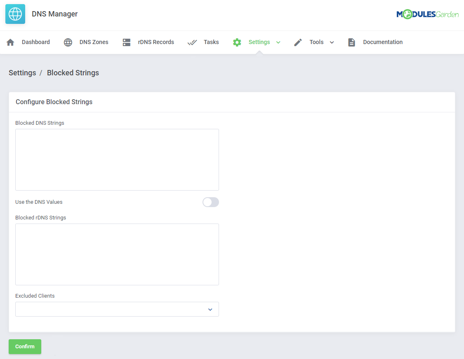The height and width of the screenshot is (359, 464).
Task: Click the Settings breadcrumb link
Action: click(22, 73)
